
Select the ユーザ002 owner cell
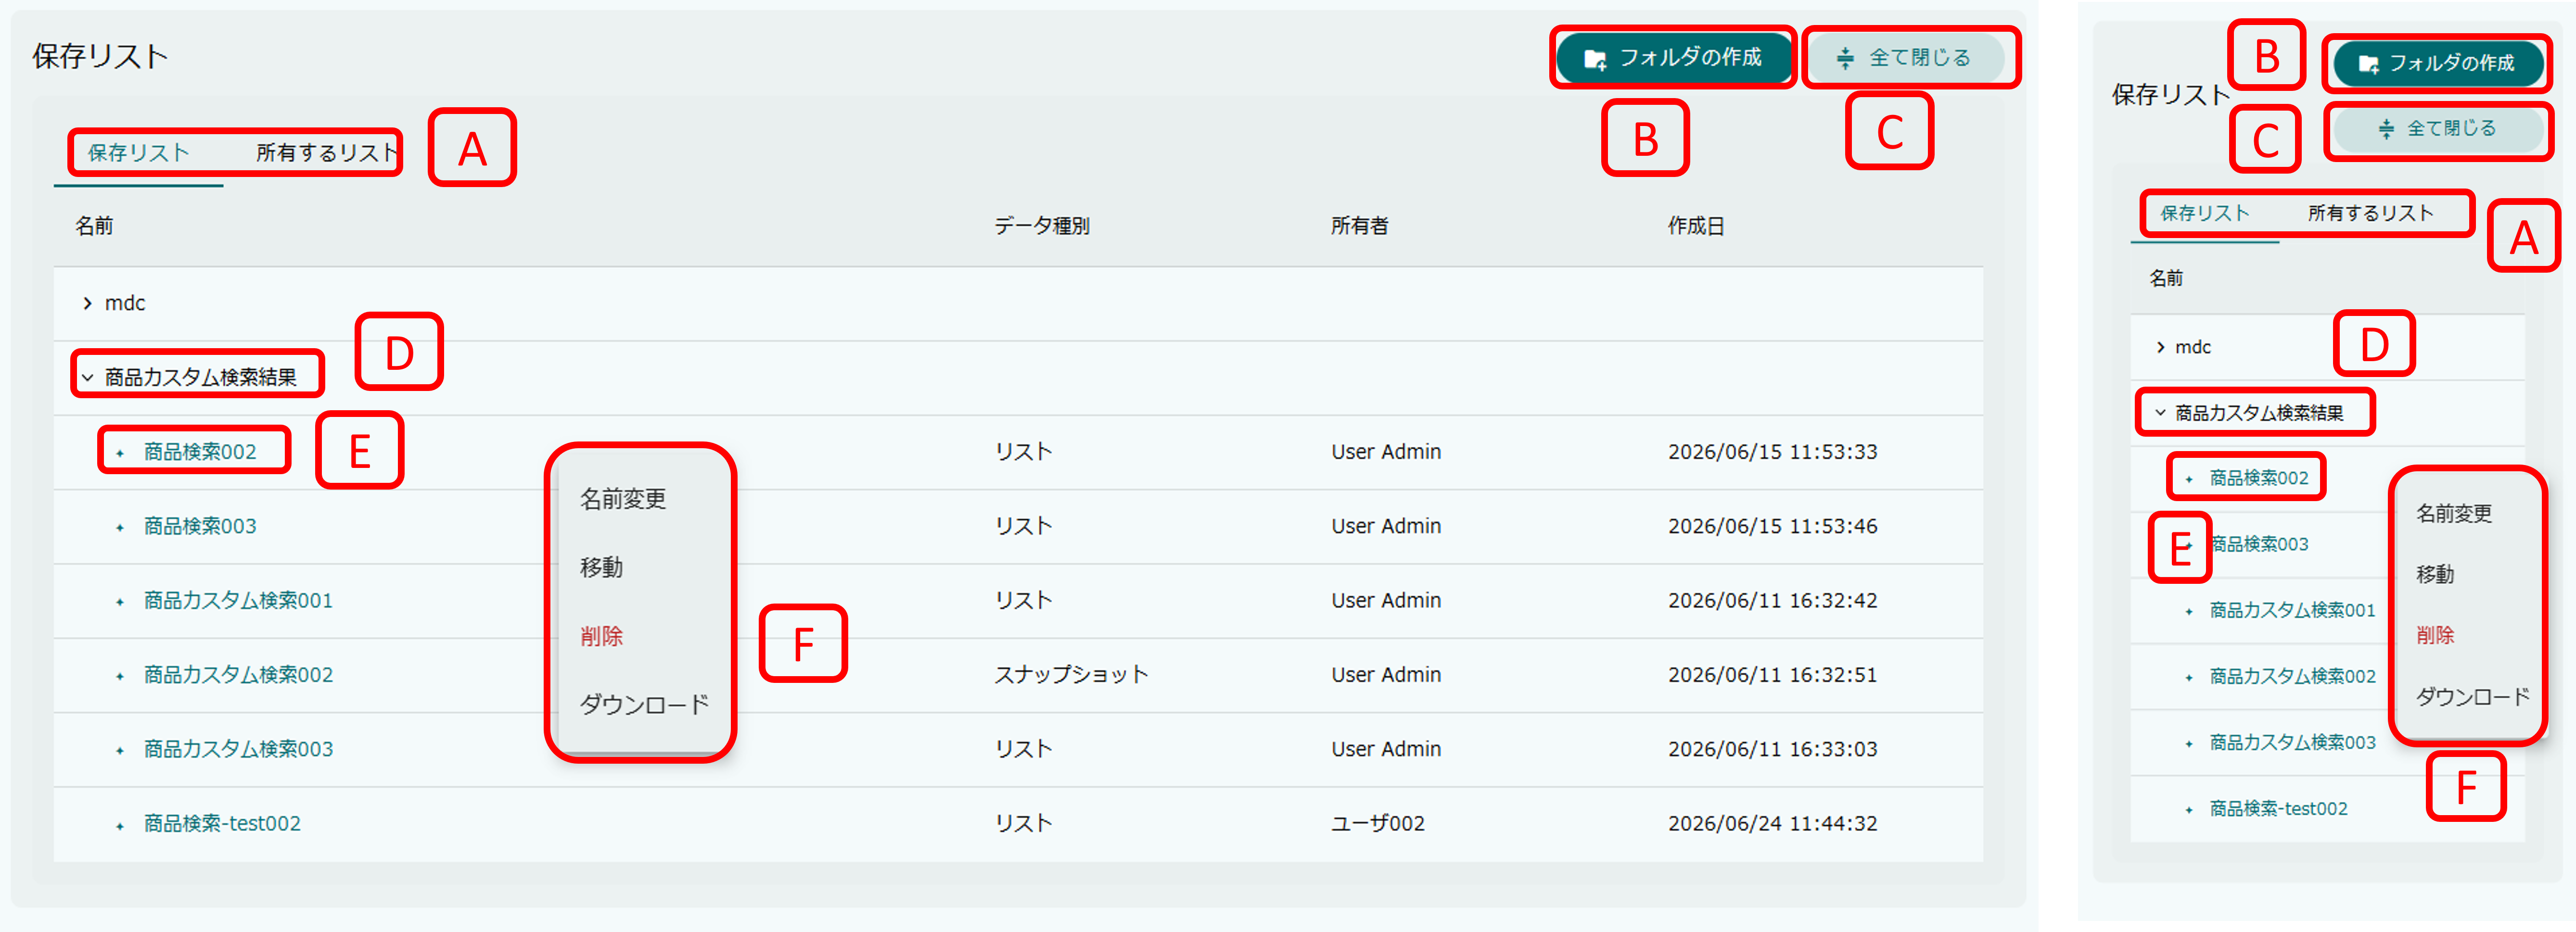pos(1378,823)
